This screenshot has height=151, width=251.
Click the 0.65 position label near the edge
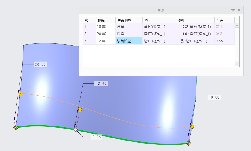tap(97, 137)
